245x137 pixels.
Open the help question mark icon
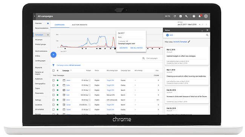pyautogui.click(x=194, y=16)
